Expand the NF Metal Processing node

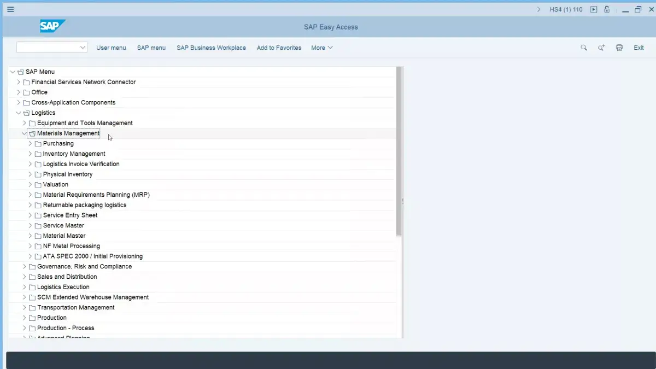coord(30,246)
